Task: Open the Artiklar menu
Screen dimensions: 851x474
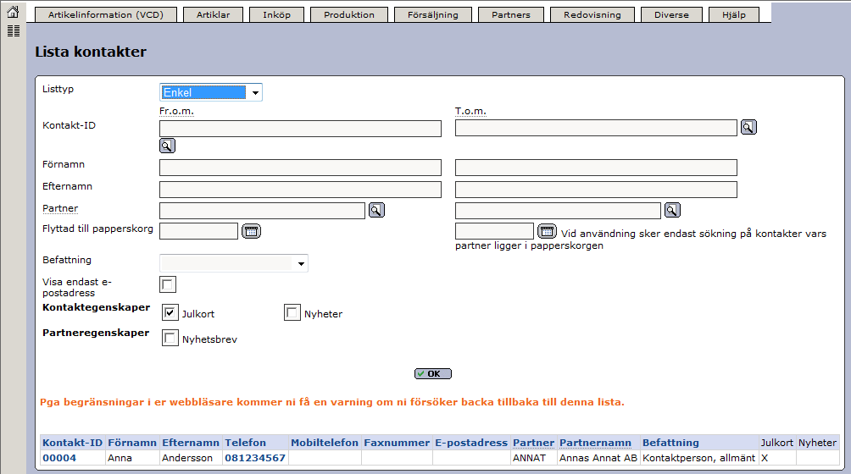Action: pyautogui.click(x=213, y=14)
